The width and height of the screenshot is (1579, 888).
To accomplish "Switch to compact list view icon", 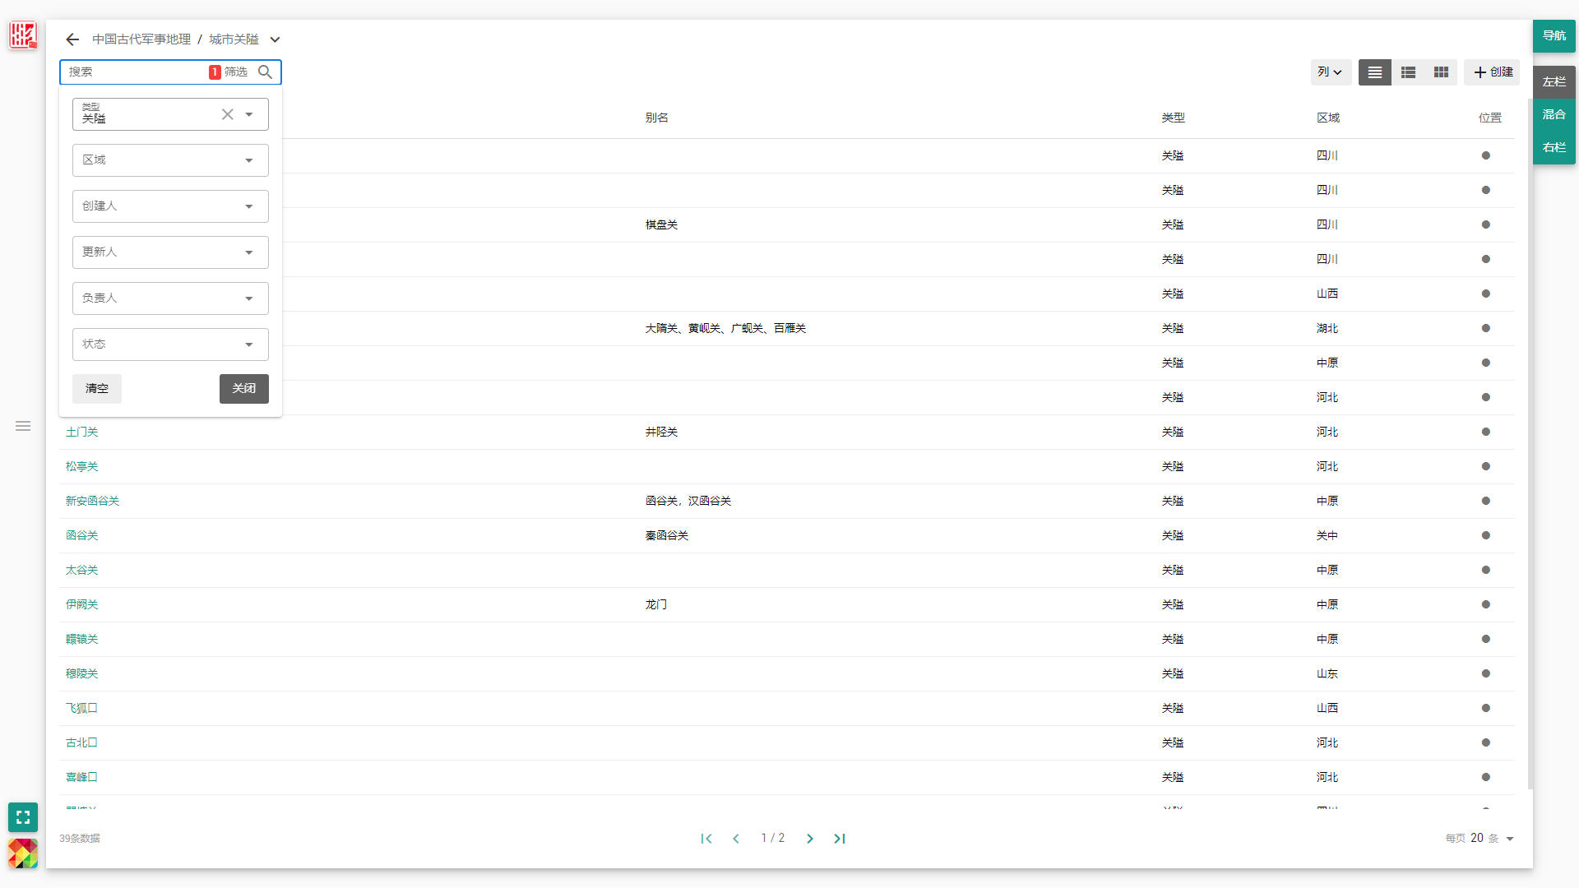I will (x=1374, y=72).
